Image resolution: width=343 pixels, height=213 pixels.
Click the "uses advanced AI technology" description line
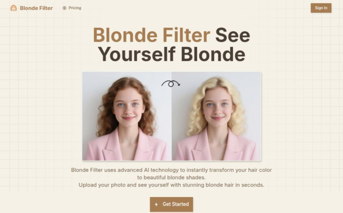[171, 170]
